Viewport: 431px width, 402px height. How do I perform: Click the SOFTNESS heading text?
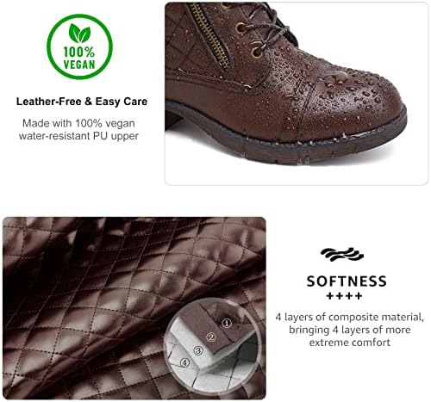point(347,281)
